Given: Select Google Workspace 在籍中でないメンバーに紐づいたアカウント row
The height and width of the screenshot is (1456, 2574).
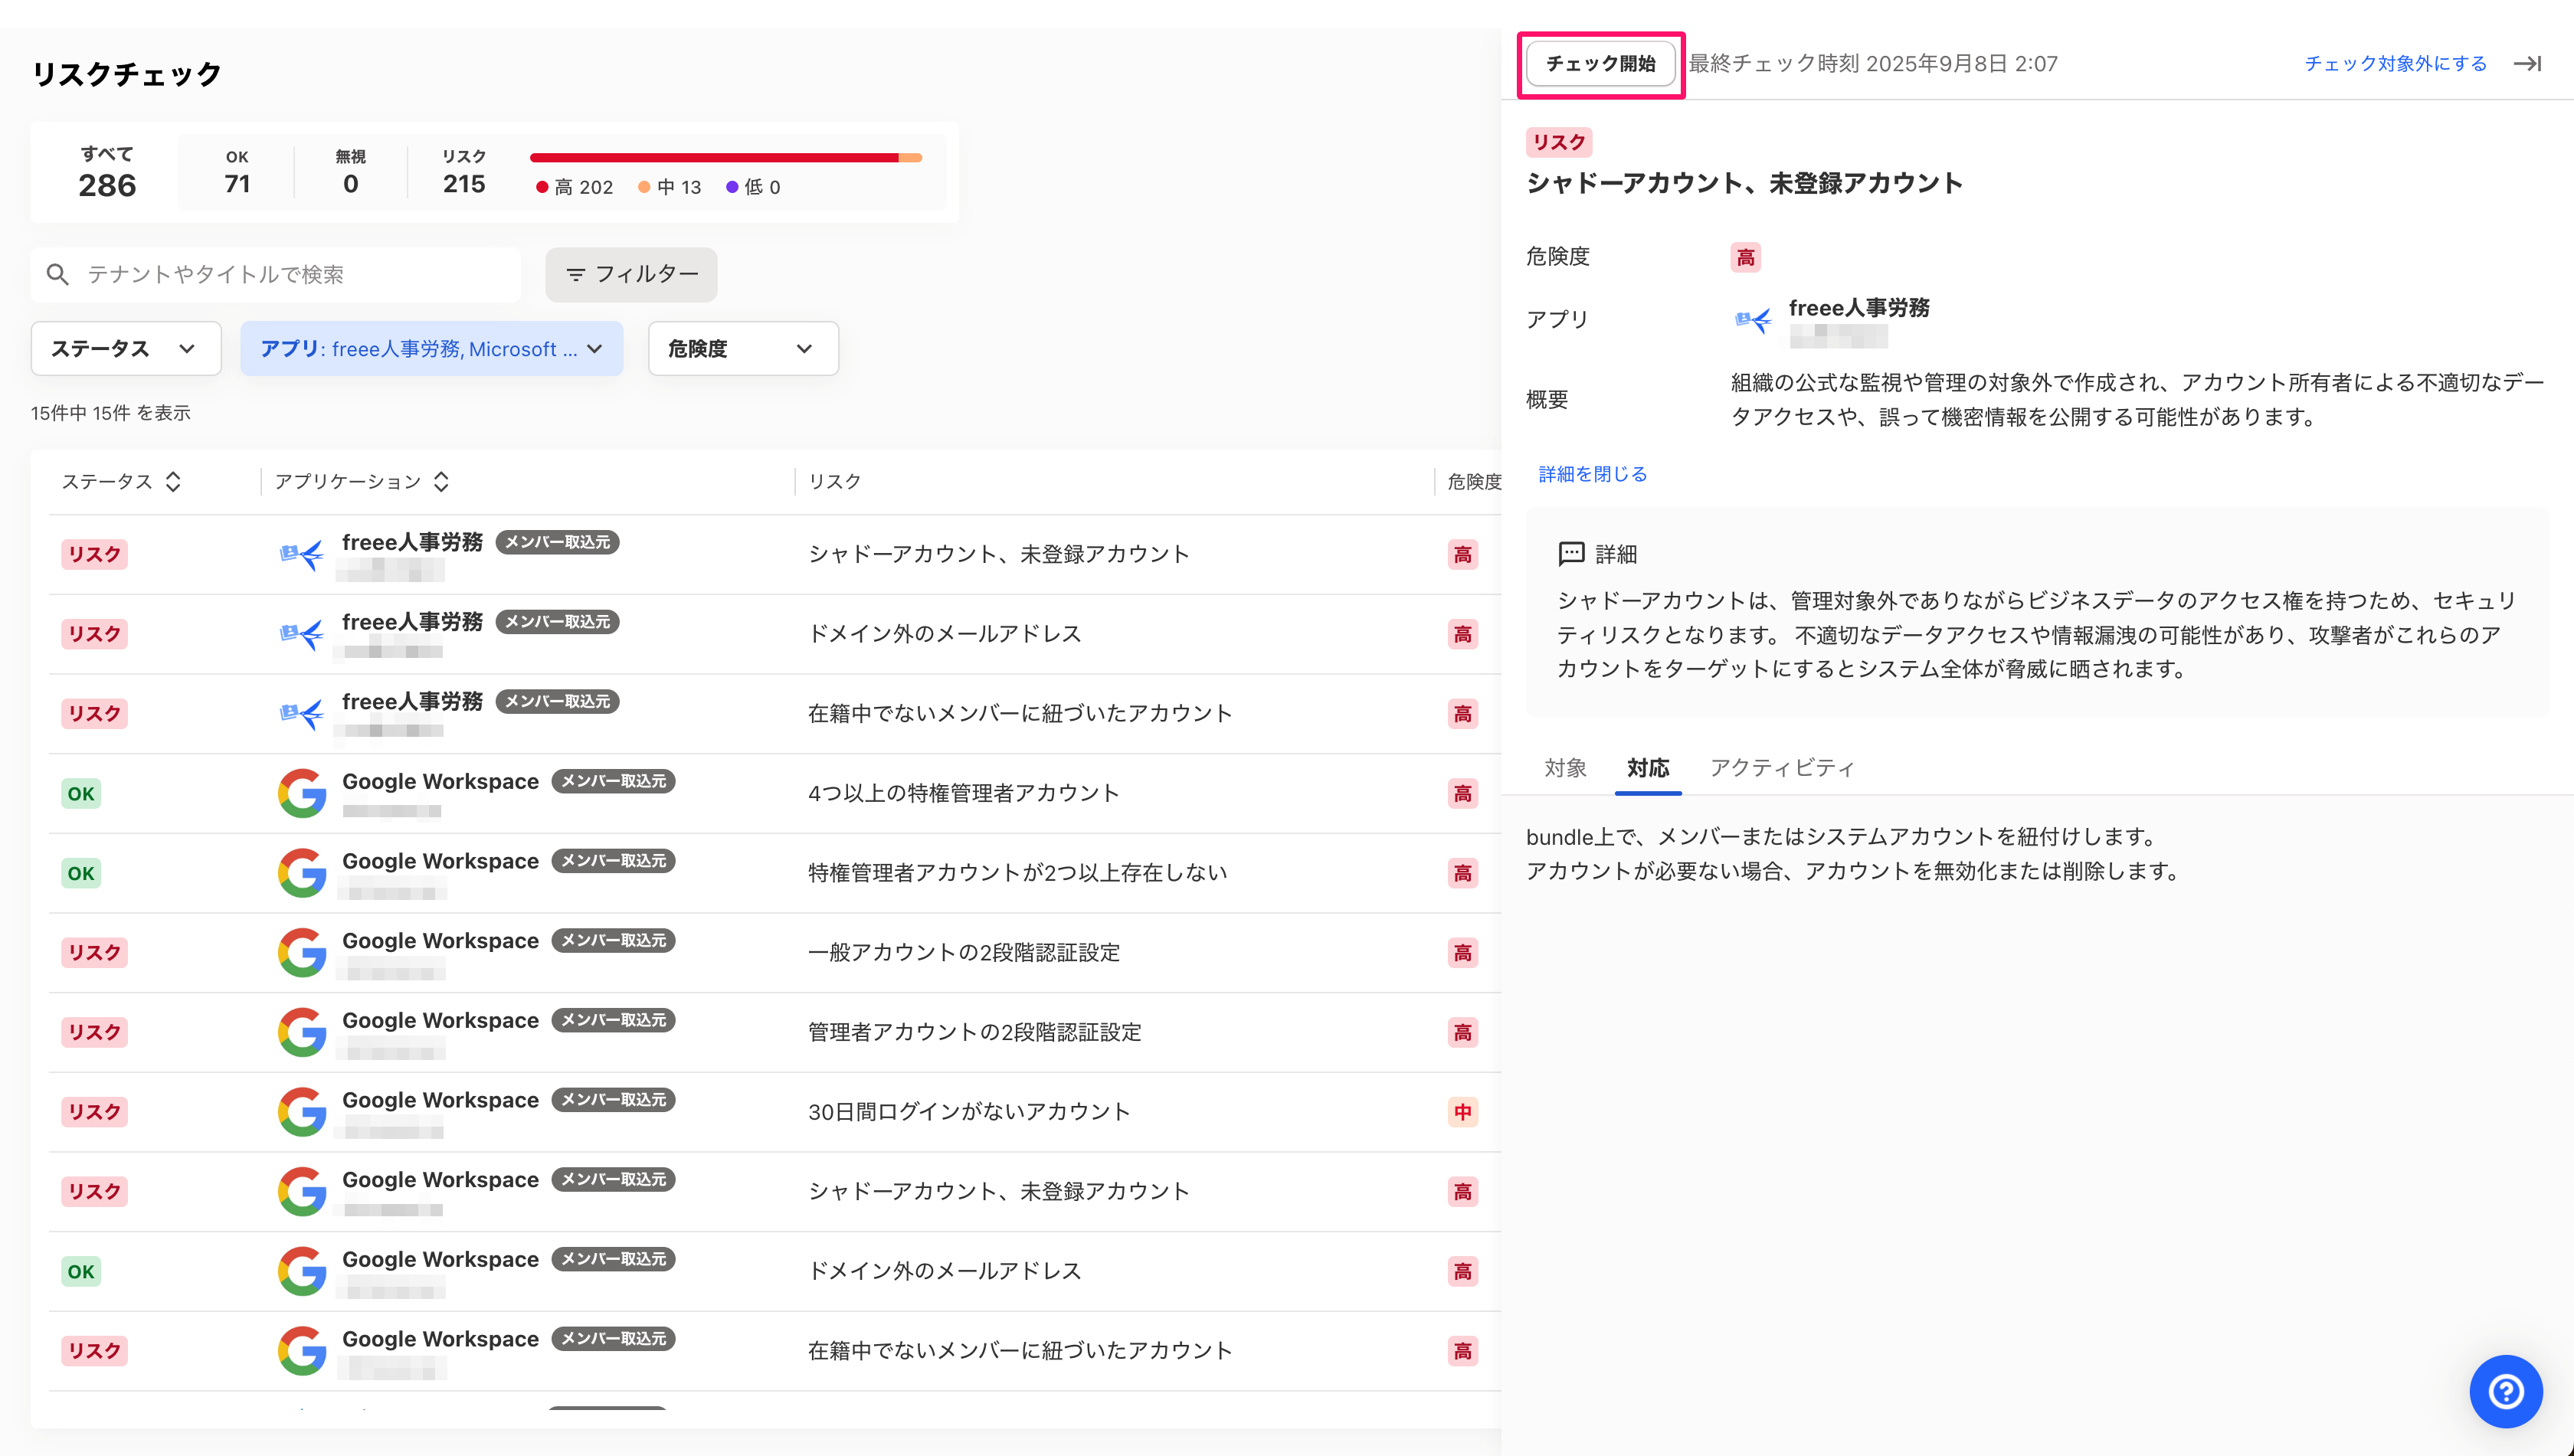Looking at the screenshot, I should 775,1350.
